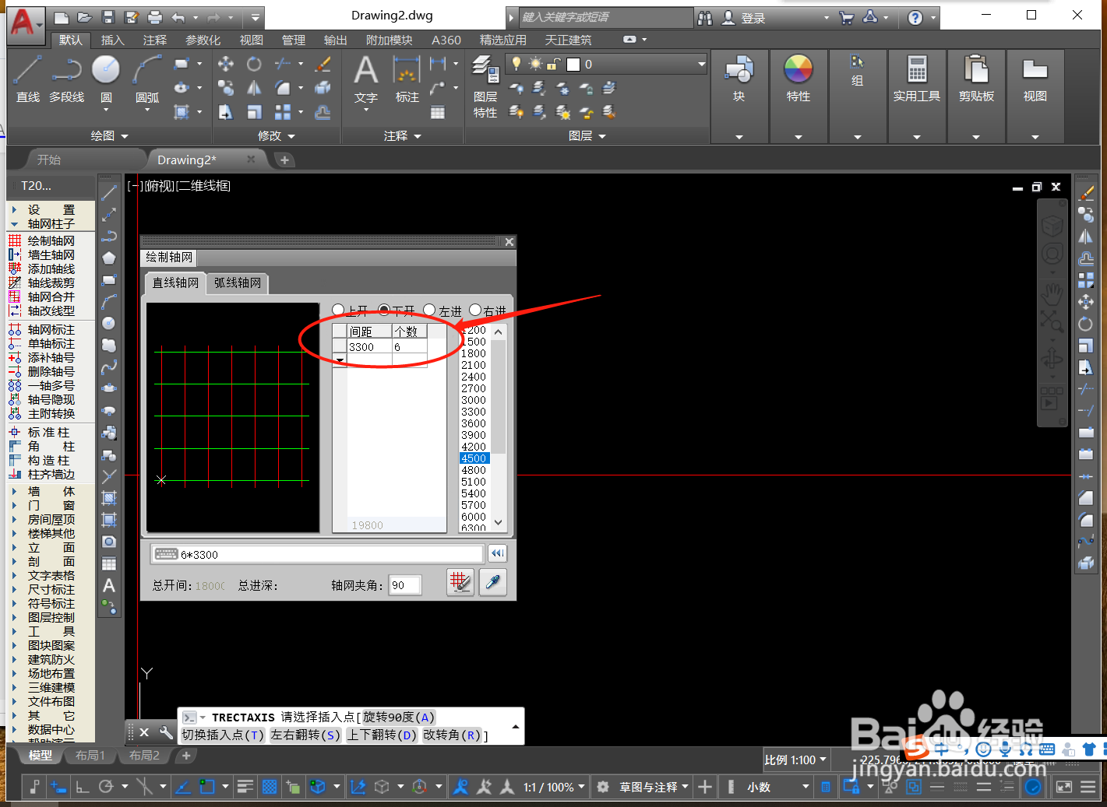Click the 登录 sign-in button

(x=745, y=17)
